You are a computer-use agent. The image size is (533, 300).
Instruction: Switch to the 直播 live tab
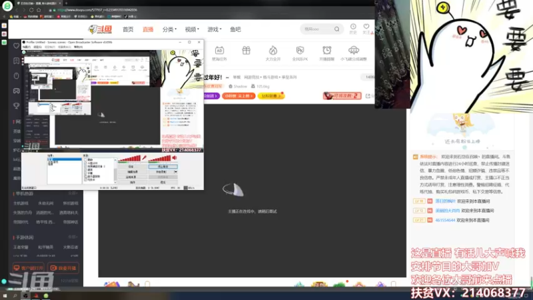pos(148,29)
